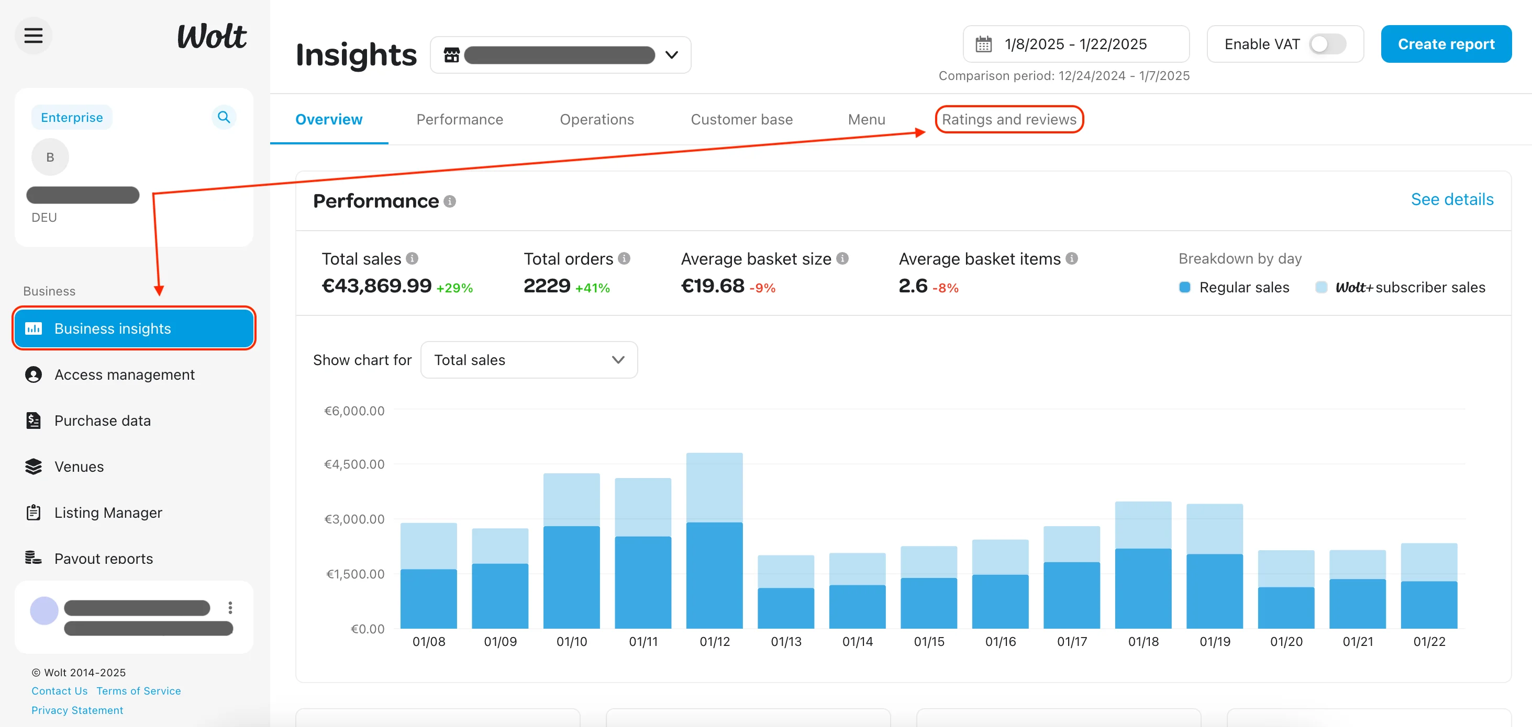
Task: Click the Venues layers icon
Action: tap(34, 467)
